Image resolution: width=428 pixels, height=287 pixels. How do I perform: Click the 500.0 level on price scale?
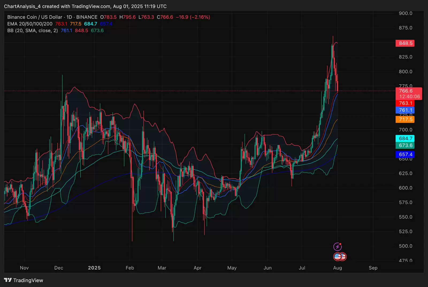tap(405, 246)
